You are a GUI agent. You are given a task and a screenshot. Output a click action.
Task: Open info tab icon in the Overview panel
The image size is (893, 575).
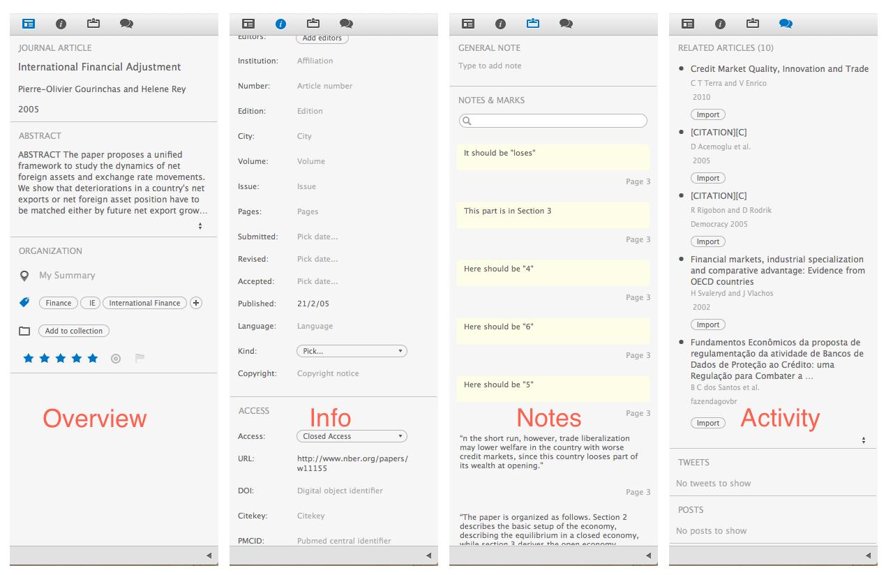tap(61, 24)
